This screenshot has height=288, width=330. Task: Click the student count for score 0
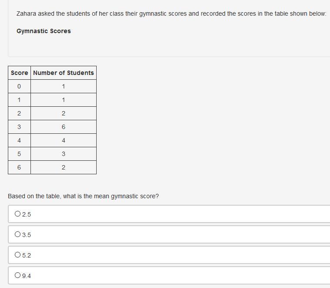click(x=64, y=86)
